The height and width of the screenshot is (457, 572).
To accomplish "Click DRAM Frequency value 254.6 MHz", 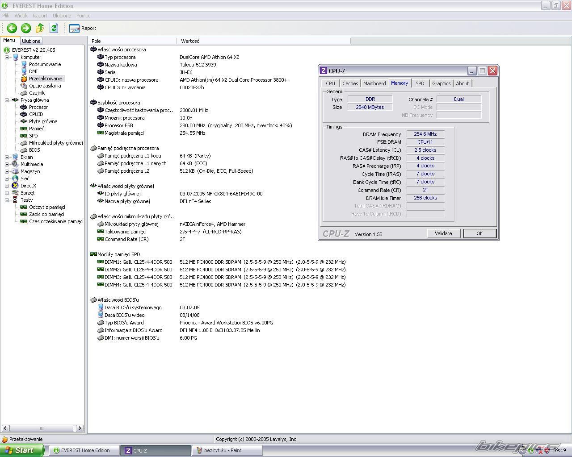I will point(425,134).
